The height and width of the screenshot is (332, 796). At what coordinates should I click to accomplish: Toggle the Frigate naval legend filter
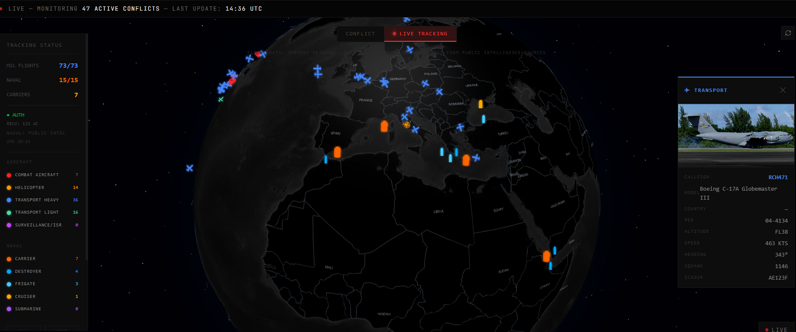coord(43,283)
